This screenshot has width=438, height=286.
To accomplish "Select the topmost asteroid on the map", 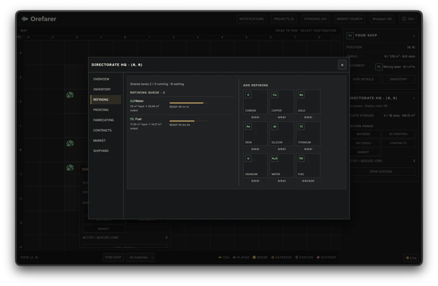I will (x=70, y=95).
